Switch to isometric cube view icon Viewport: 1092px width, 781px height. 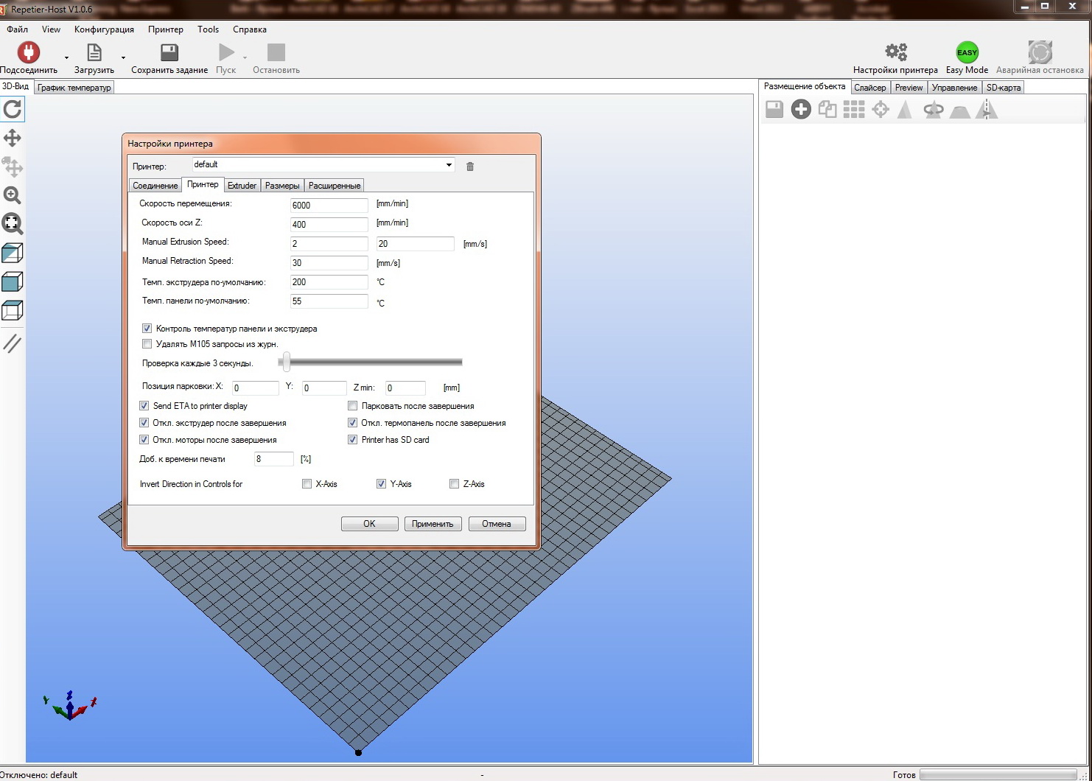click(x=13, y=253)
